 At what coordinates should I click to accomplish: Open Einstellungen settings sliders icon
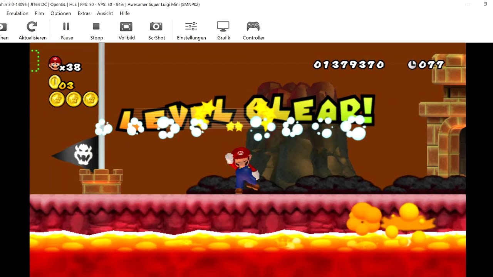191,27
